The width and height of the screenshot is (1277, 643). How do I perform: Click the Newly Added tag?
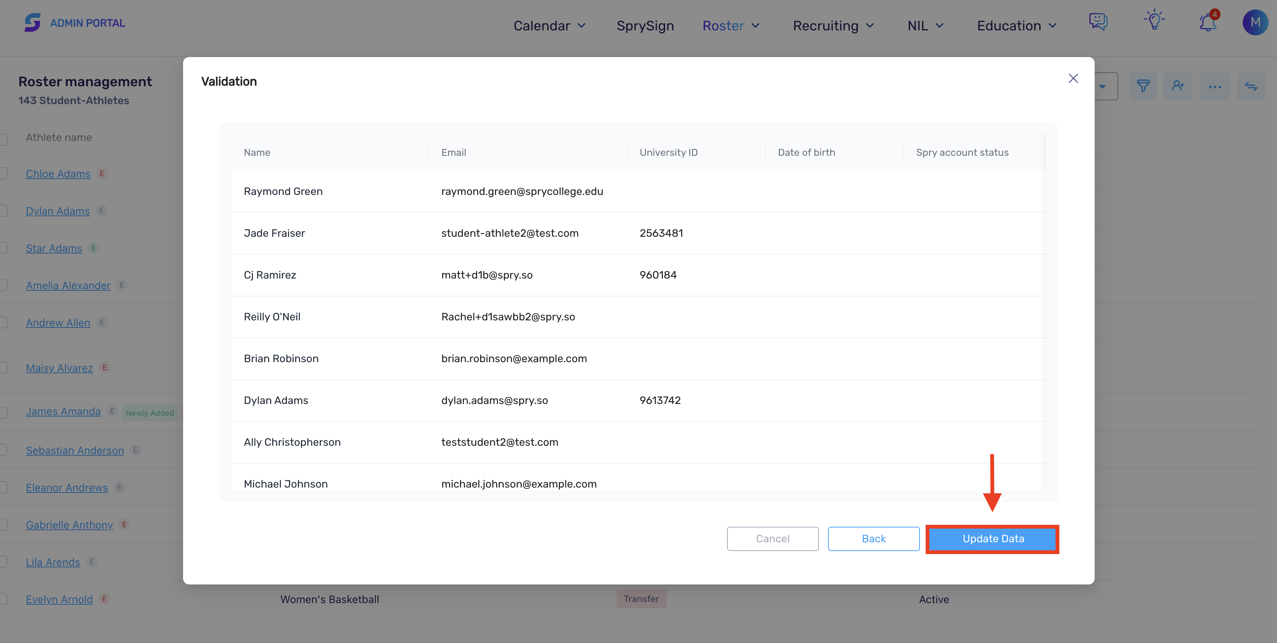tap(150, 412)
